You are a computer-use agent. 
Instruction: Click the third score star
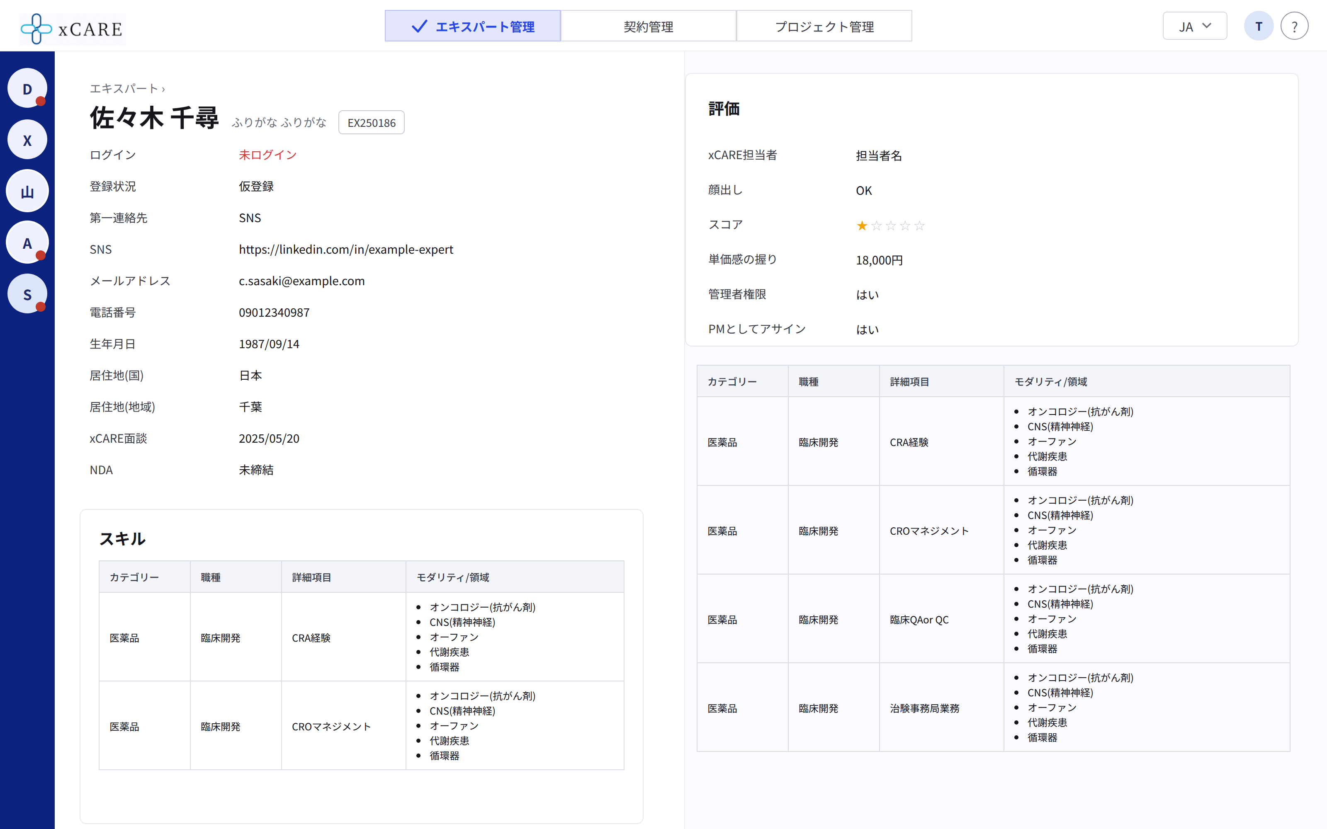[x=890, y=225]
